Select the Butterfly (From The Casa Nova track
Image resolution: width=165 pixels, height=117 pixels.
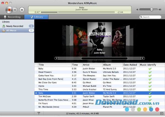click(100, 100)
